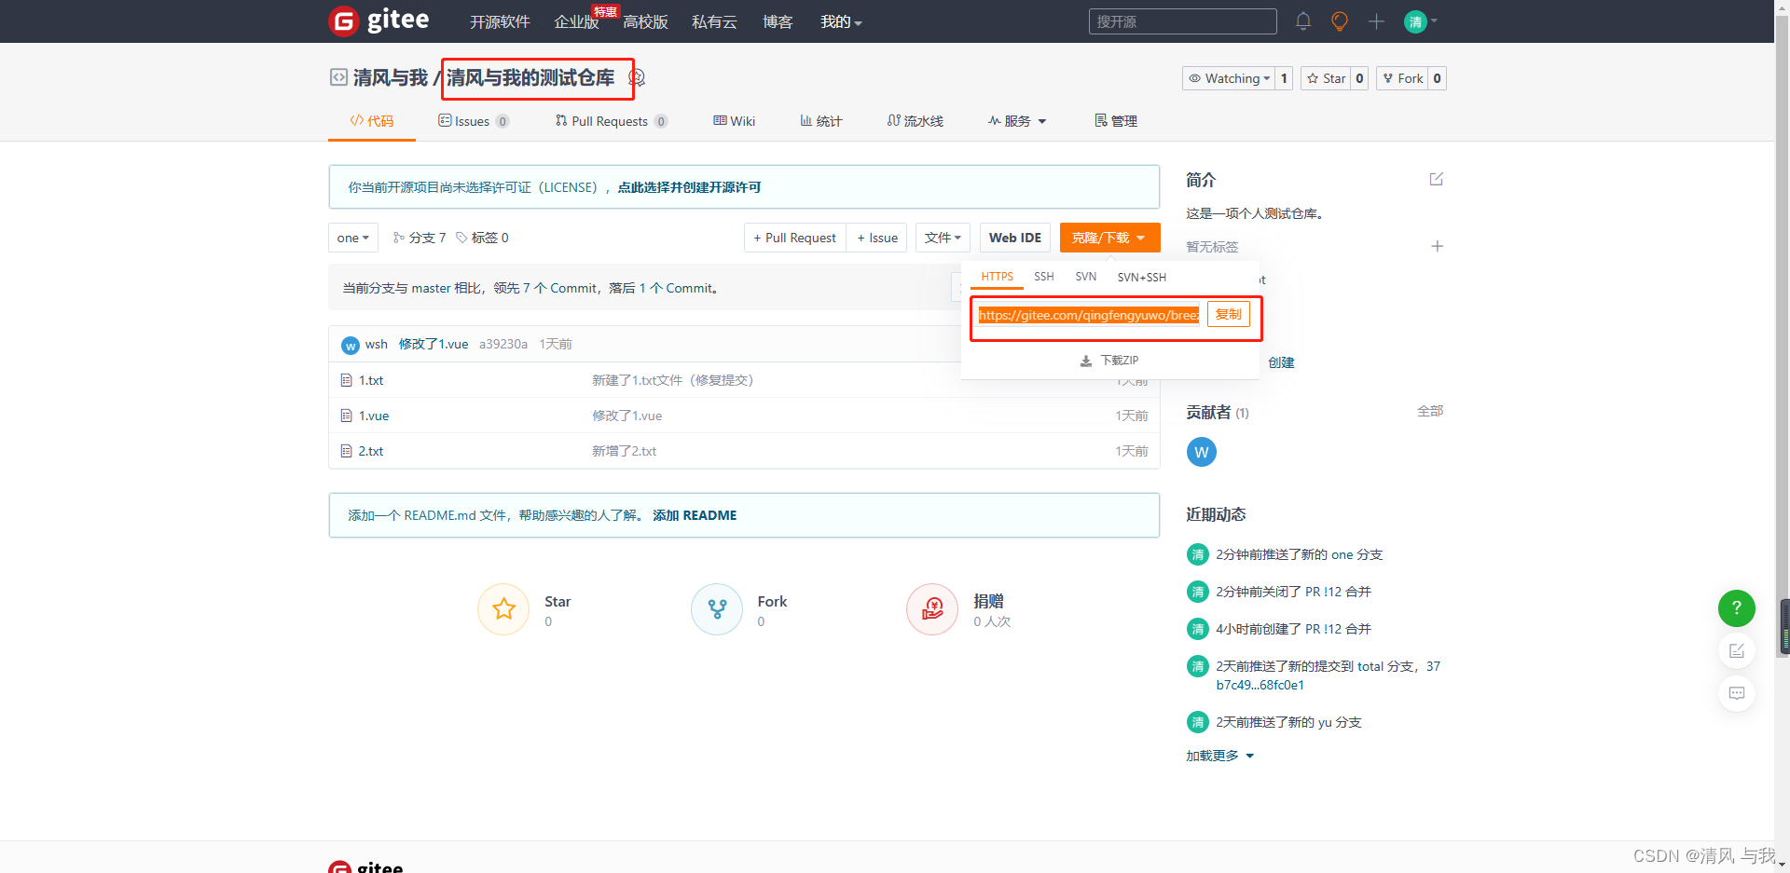Viewport: 1790px width, 873px height.
Task: Click inside the 搜开源 search box
Action: click(x=1182, y=21)
